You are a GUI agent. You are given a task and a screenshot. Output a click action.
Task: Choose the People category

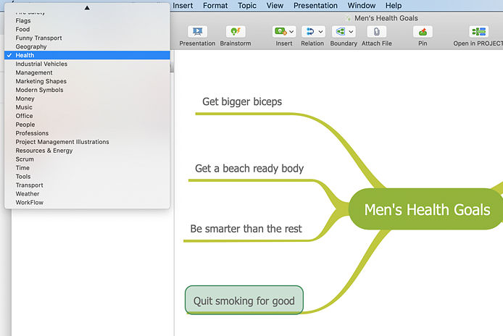[87, 125]
